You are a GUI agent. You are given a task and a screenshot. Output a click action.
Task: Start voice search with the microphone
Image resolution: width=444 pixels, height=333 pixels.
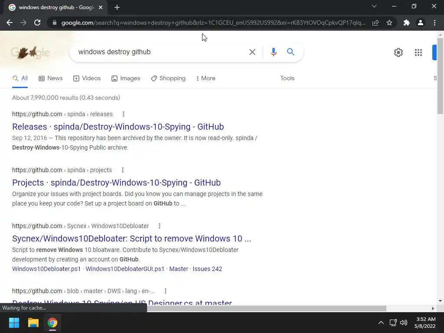[x=273, y=52]
